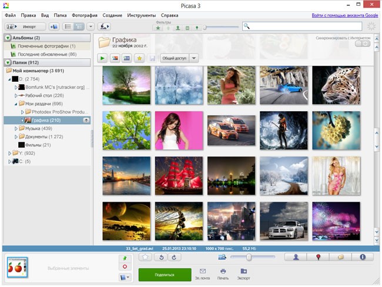Click the Import button

click(x=25, y=26)
